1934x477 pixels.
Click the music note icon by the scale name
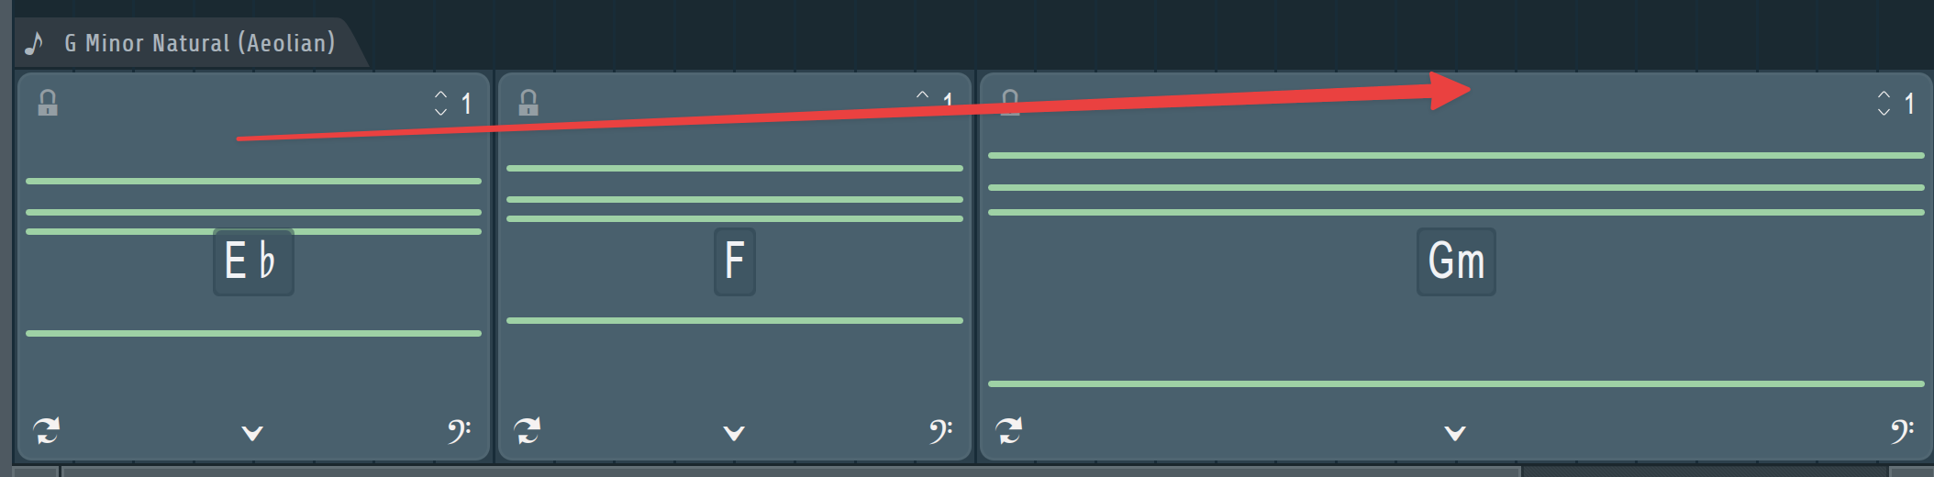click(34, 43)
